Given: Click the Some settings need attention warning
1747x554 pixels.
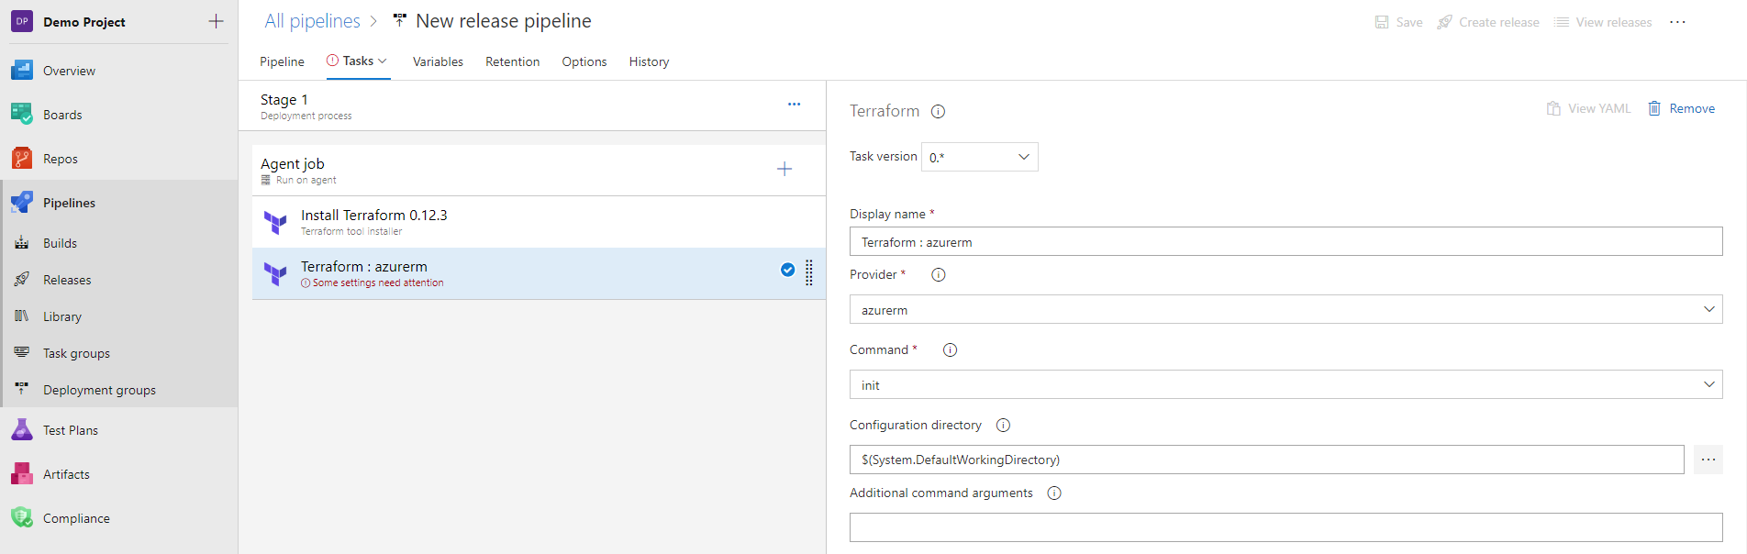Looking at the screenshot, I should [x=373, y=283].
